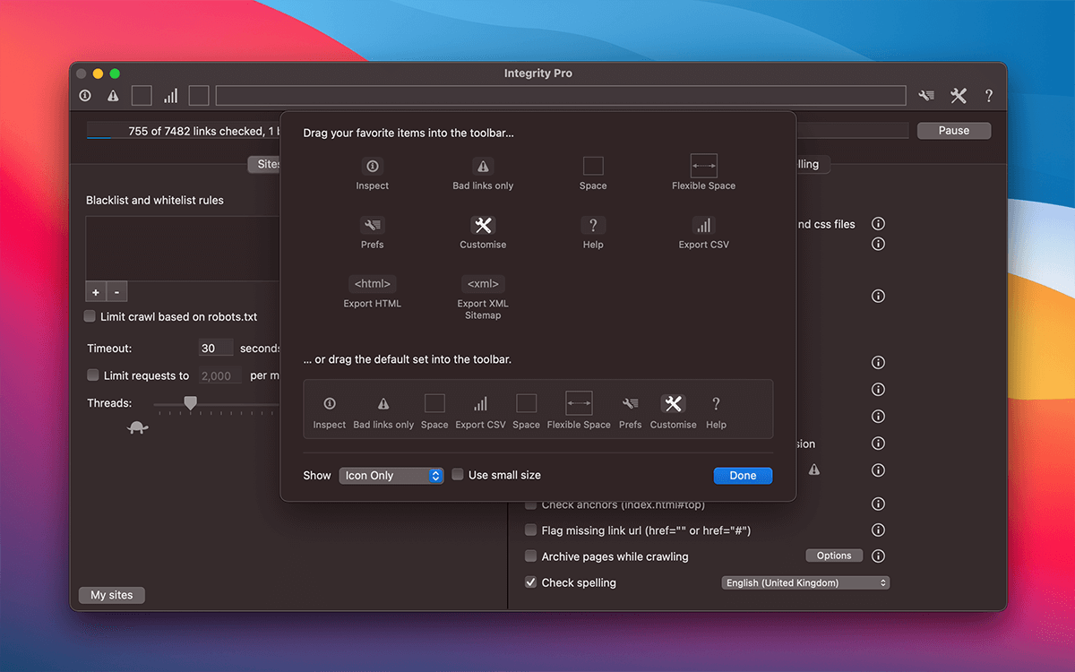Open the My sites button
This screenshot has width=1075, height=672.
coord(112,595)
